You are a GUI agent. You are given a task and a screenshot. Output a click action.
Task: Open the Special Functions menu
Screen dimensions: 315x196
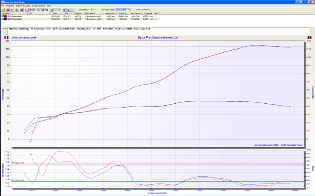click(x=38, y=6)
